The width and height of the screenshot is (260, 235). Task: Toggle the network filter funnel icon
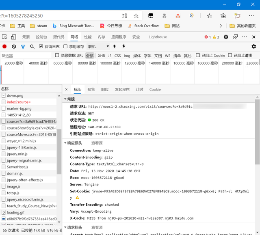click(x=23, y=47)
